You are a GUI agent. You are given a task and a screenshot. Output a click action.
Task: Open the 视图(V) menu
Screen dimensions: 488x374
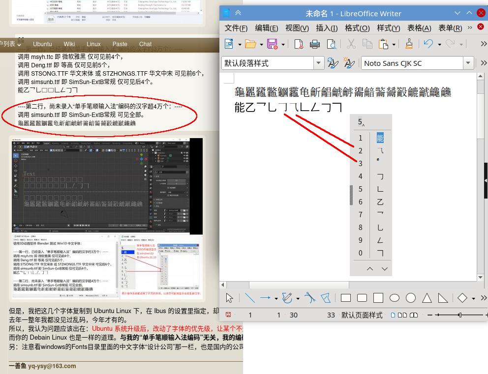[x=297, y=28]
